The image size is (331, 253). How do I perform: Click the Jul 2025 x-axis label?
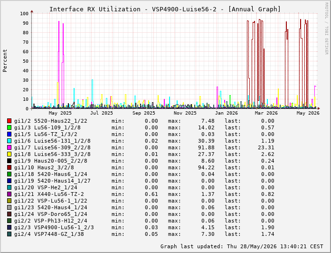click(x=102, y=113)
